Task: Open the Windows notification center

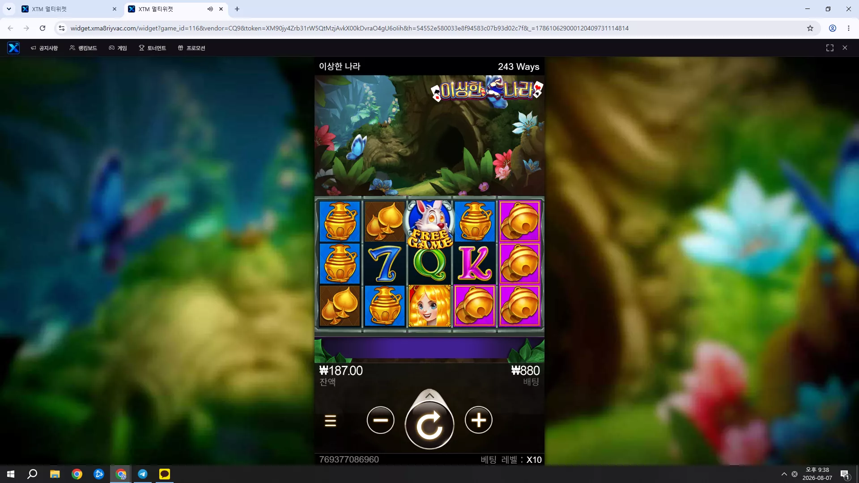Action: (x=845, y=474)
